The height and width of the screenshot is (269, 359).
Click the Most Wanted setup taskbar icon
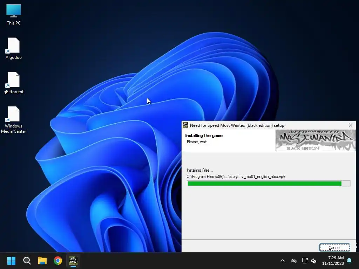pos(73,261)
